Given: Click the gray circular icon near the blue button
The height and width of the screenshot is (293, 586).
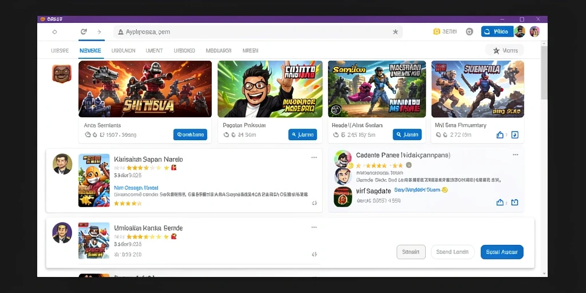Looking at the screenshot, I should 469,32.
